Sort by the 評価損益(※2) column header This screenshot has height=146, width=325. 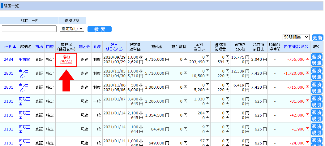[x=296, y=47]
